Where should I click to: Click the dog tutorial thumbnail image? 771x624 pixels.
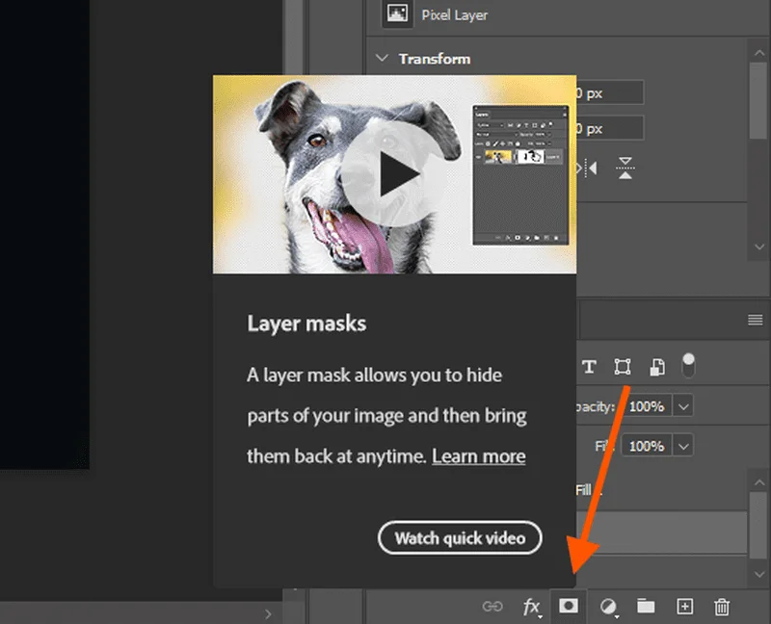tap(394, 174)
